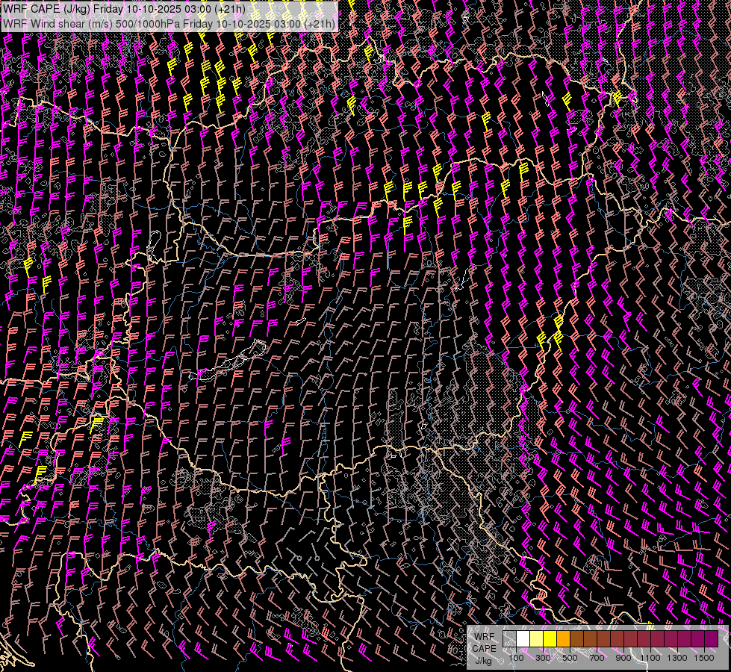The height and width of the screenshot is (672, 731).
Task: Click the 1500 label on legend scale
Action: [703, 658]
